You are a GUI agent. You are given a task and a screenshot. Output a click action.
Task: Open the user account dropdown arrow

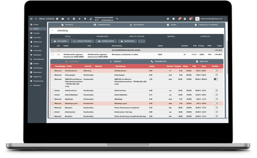point(225,19)
